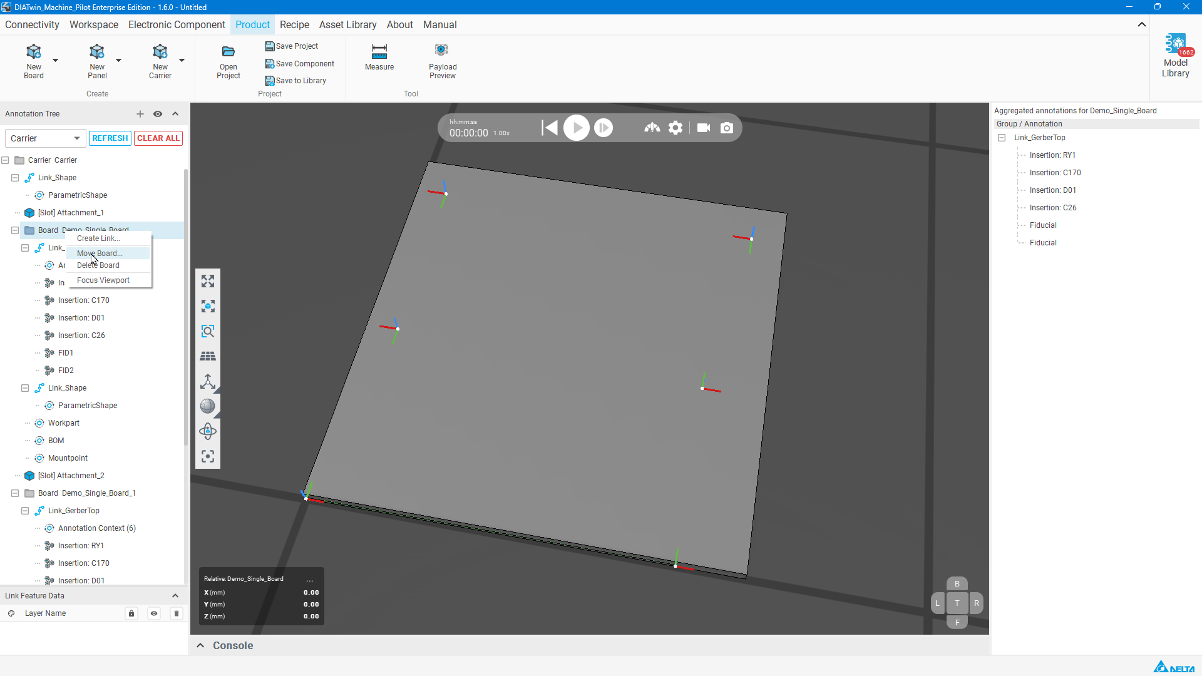The image size is (1202, 676).
Task: Click the New Board icon
Action: tap(34, 61)
